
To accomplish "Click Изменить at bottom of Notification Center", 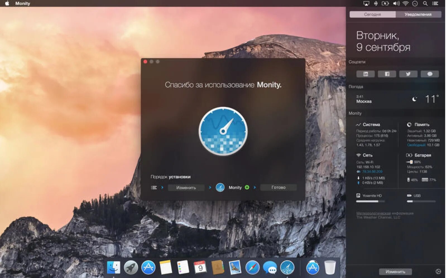I will pos(395,271).
